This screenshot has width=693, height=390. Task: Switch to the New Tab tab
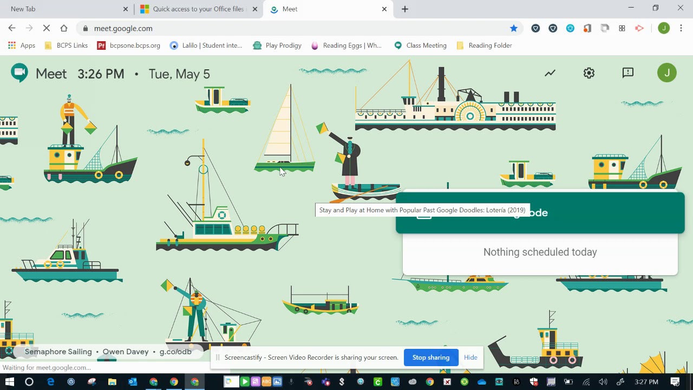click(66, 9)
